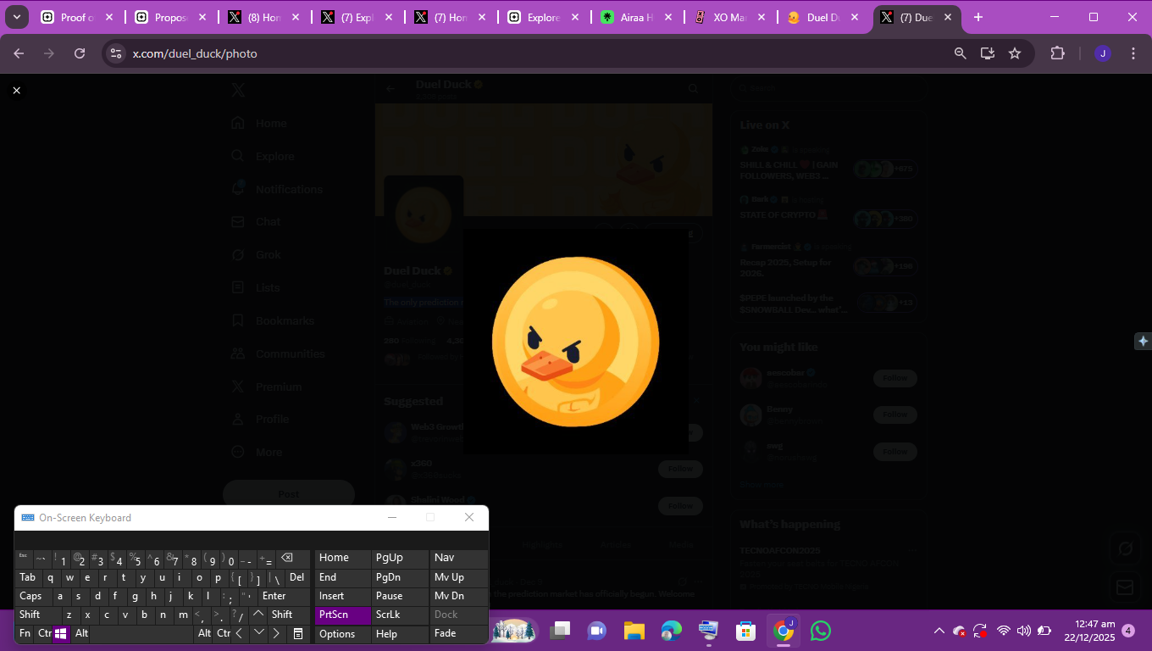The width and height of the screenshot is (1152, 651).
Task: Open WhatsApp from the taskbar
Action: (x=820, y=631)
